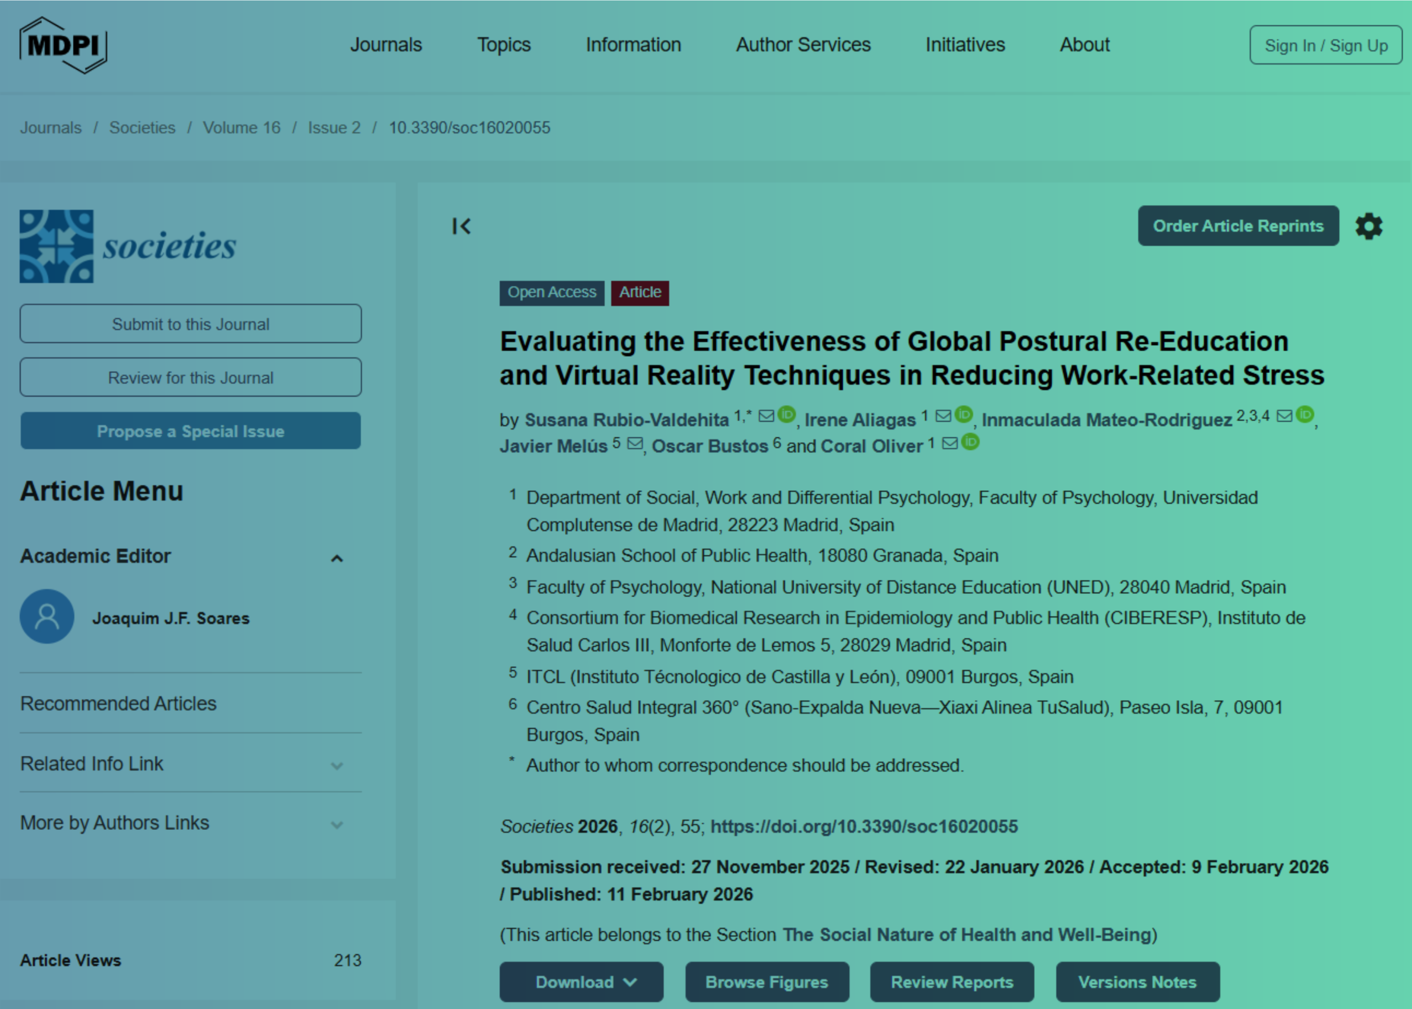Screen dimensions: 1412x1009
Task: Collapse the Academic Editor section
Action: tap(337, 558)
